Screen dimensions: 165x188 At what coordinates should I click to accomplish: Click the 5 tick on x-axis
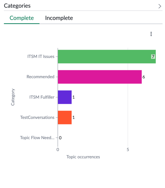(x=128, y=150)
